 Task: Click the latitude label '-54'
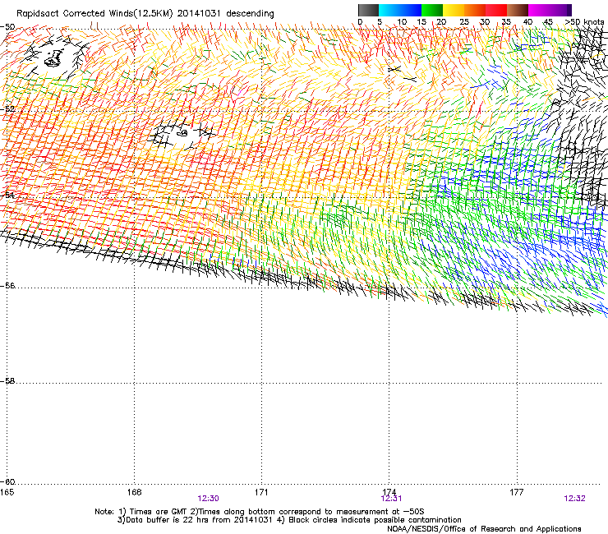tap(7, 195)
